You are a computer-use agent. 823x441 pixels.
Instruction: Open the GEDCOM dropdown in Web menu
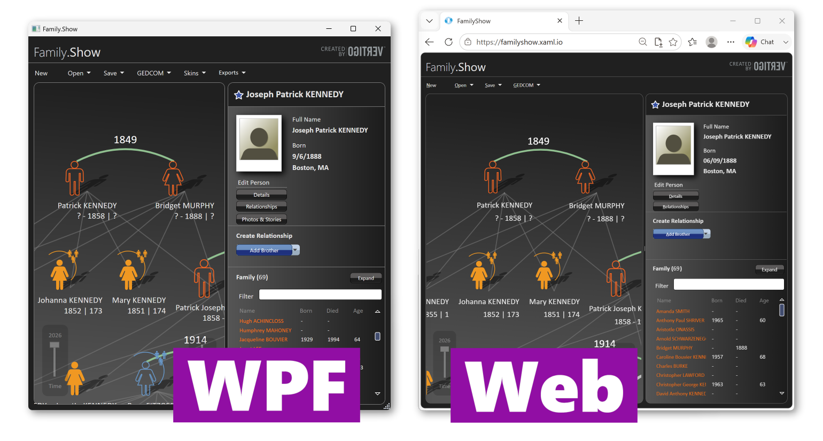point(526,85)
